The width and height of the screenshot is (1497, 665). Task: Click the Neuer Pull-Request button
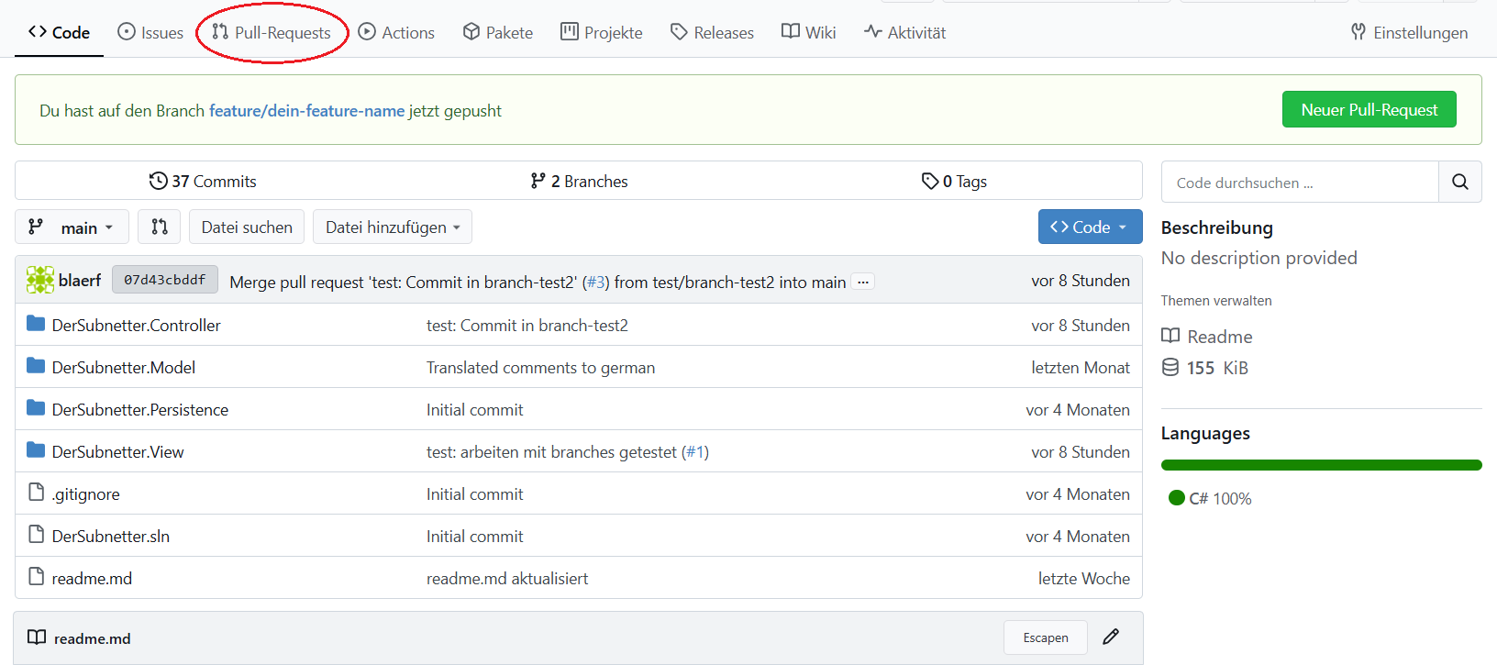(x=1368, y=110)
